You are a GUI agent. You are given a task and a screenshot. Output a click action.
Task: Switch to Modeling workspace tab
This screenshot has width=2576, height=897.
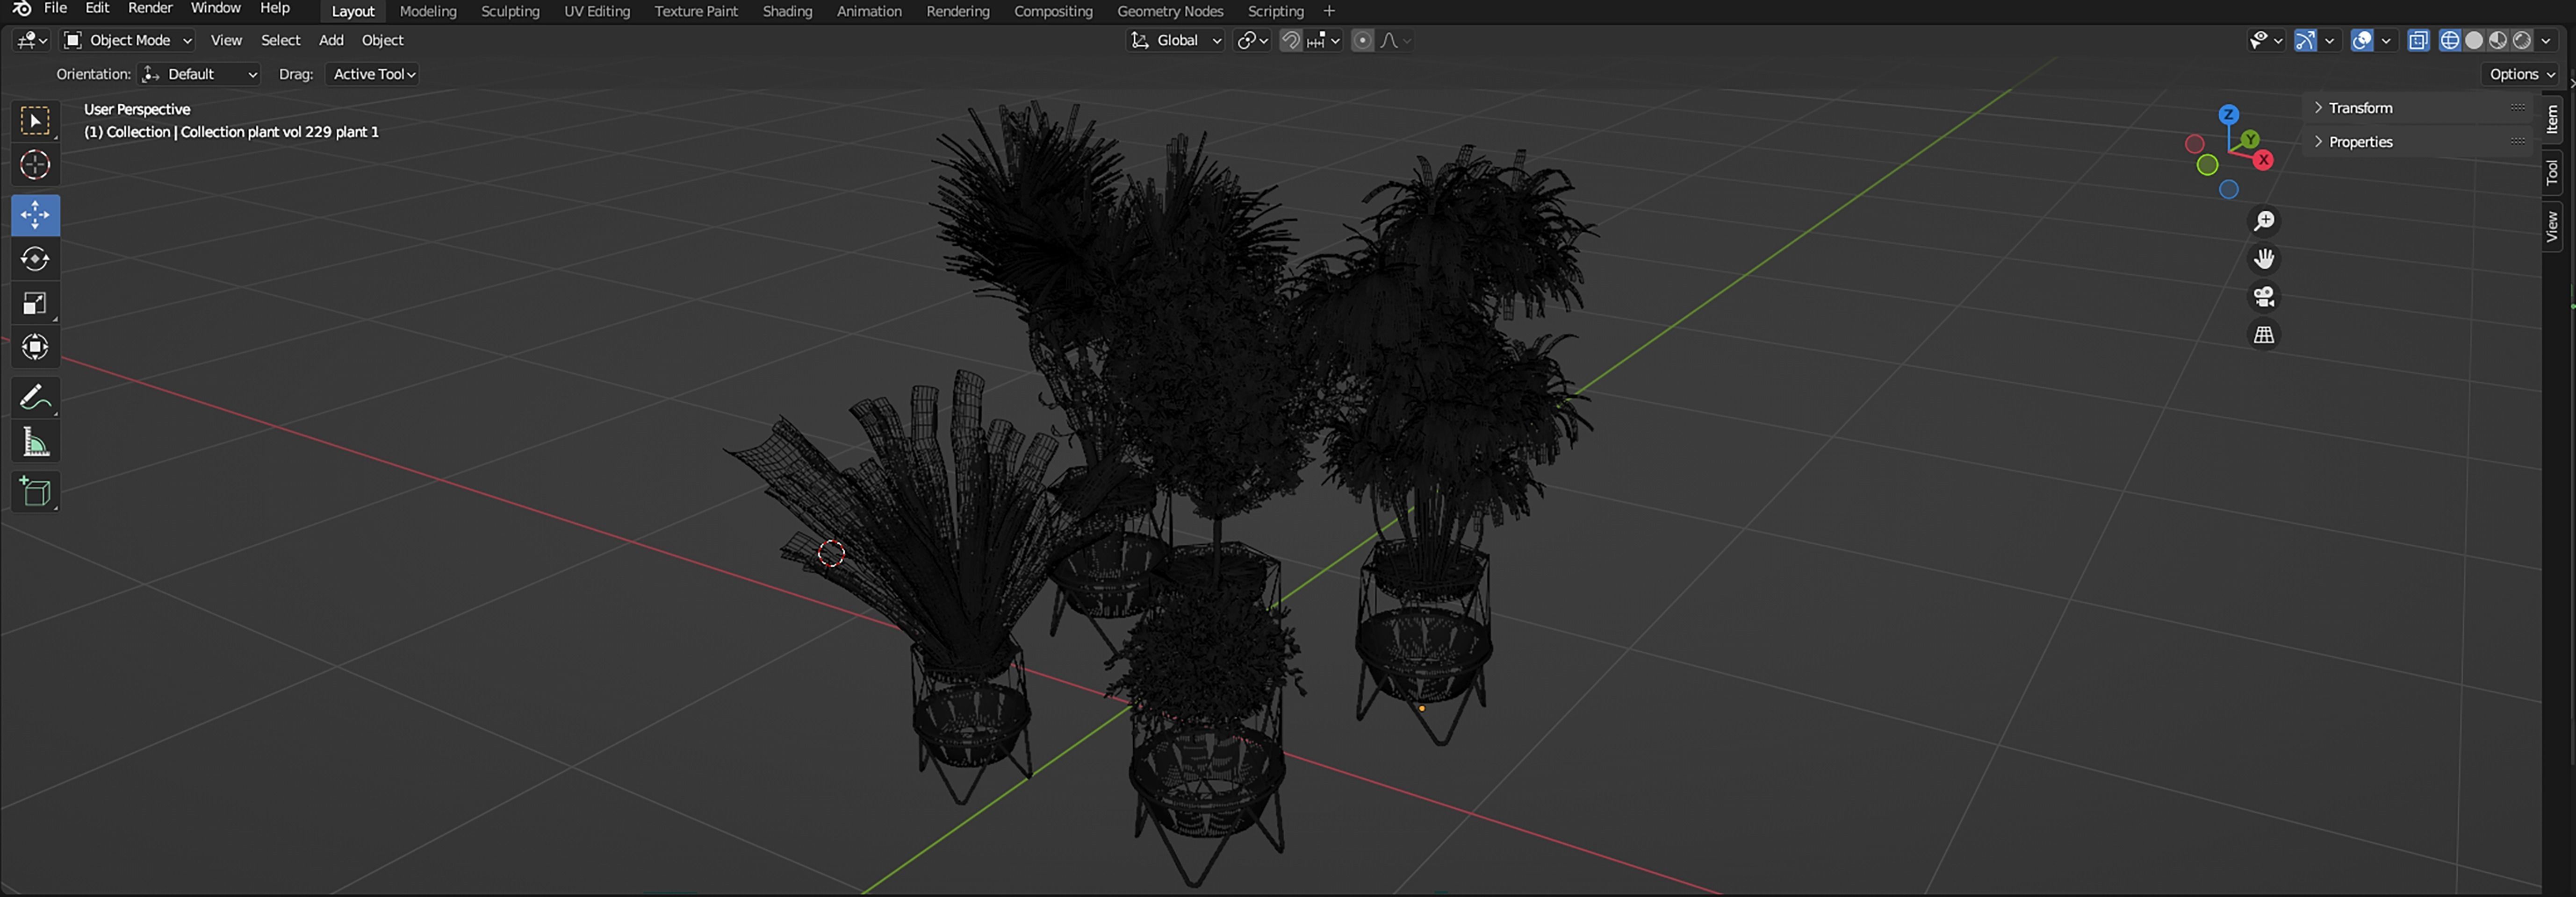(428, 11)
